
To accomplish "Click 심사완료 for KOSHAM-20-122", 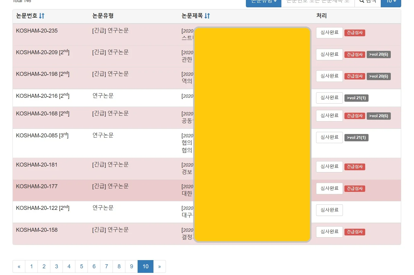I will [x=329, y=210].
